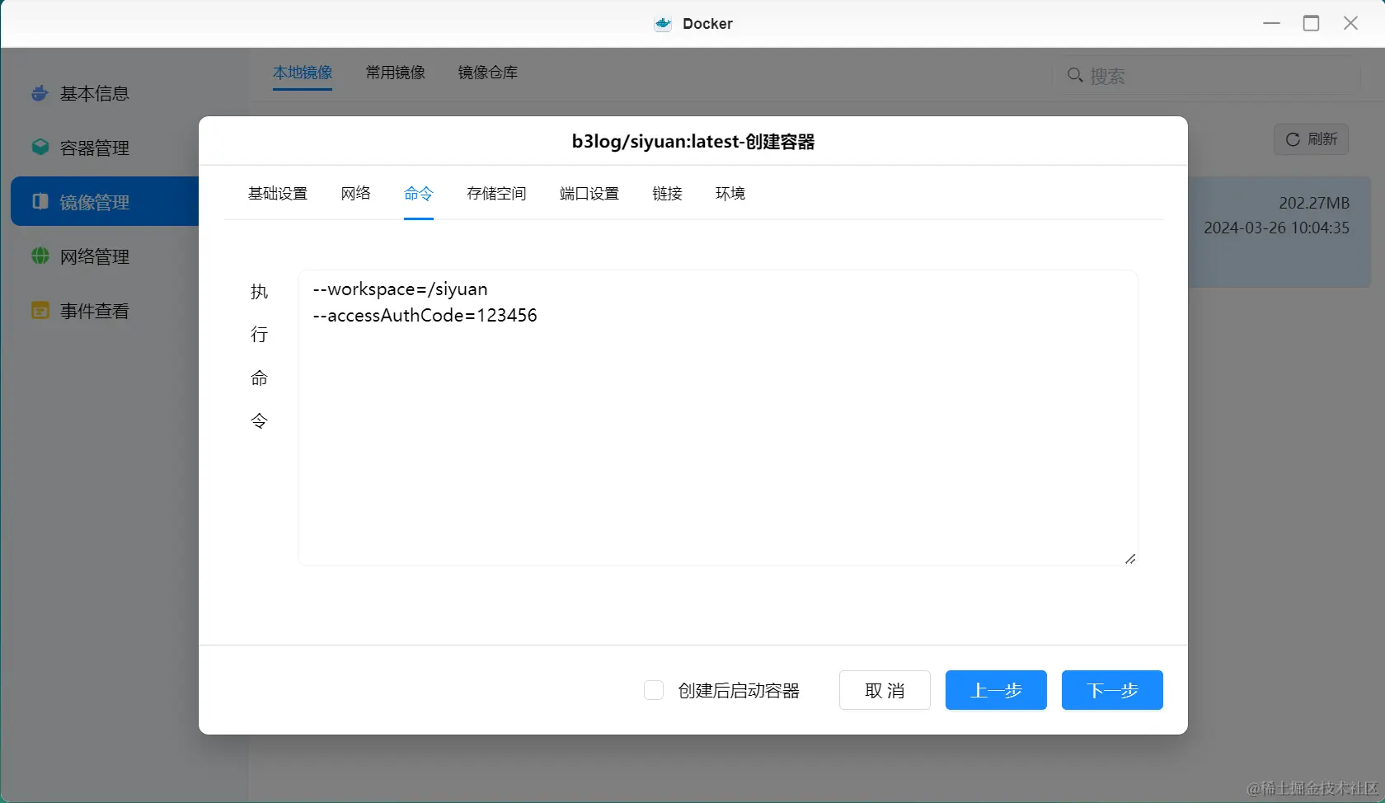
Task: Switch to the 基础设置 tab
Action: point(278,194)
